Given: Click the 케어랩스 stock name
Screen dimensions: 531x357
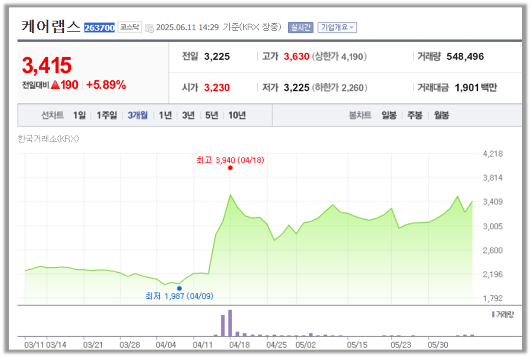Looking at the screenshot, I should (51, 26).
